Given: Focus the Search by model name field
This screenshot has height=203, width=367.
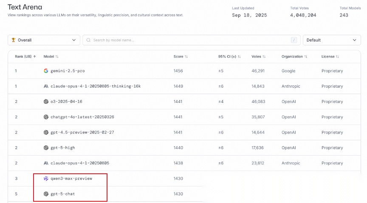Looking at the screenshot, I should (192, 40).
